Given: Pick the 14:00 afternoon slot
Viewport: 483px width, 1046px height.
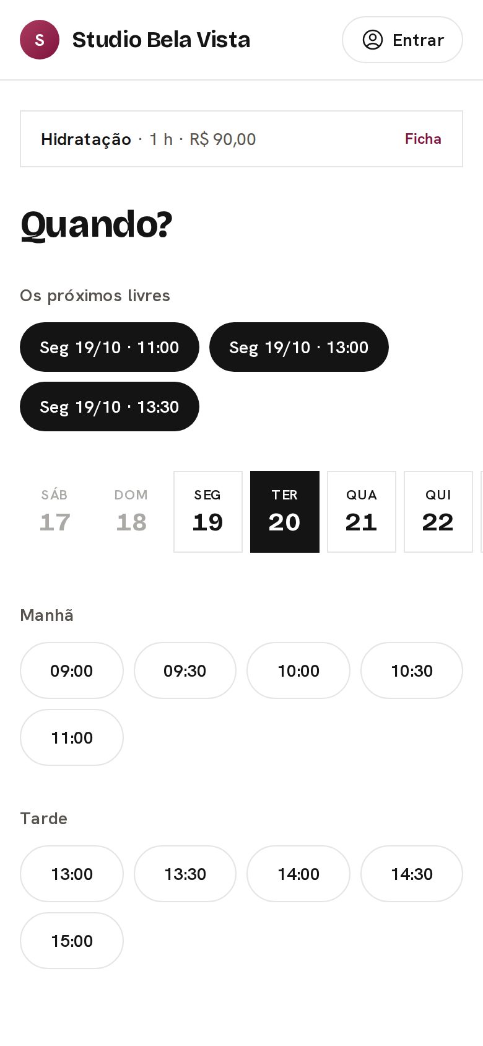Looking at the screenshot, I should (298, 874).
